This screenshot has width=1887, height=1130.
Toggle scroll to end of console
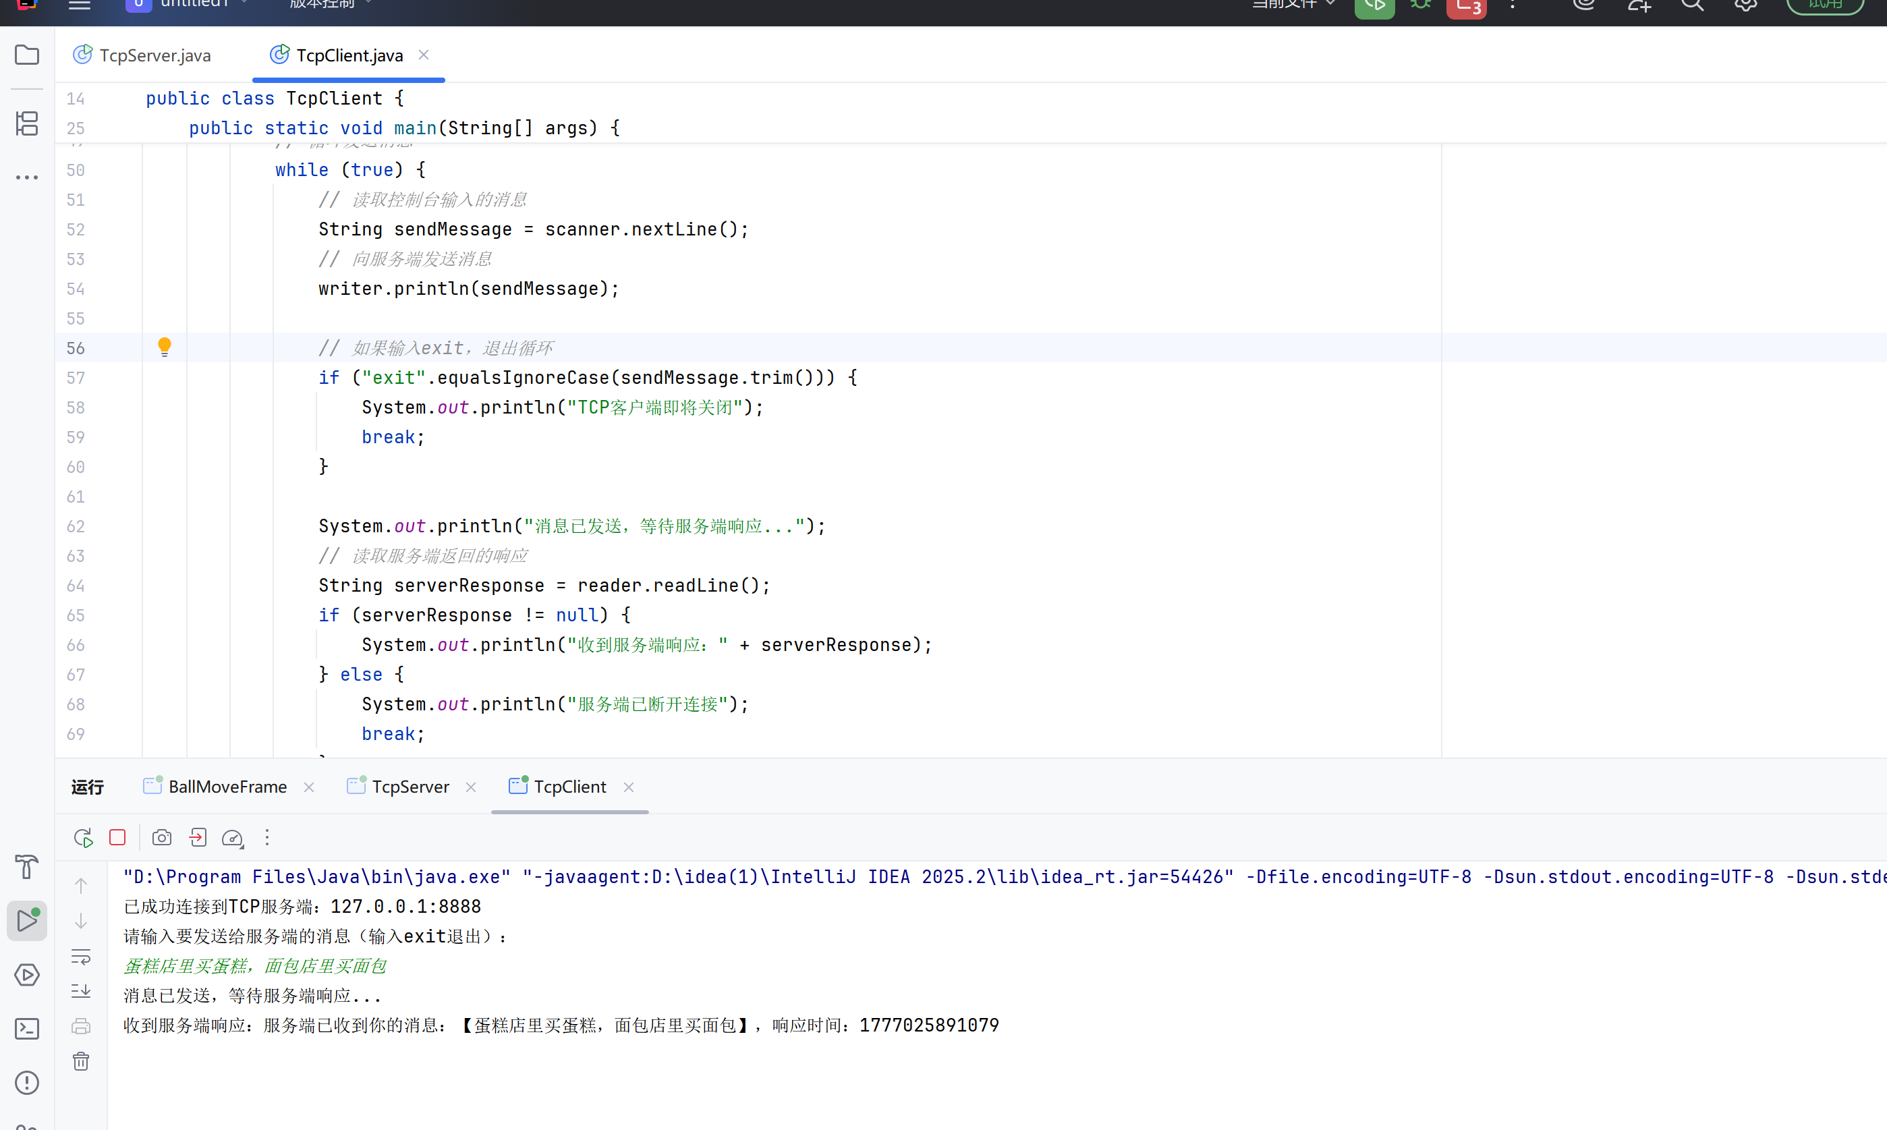(81, 990)
